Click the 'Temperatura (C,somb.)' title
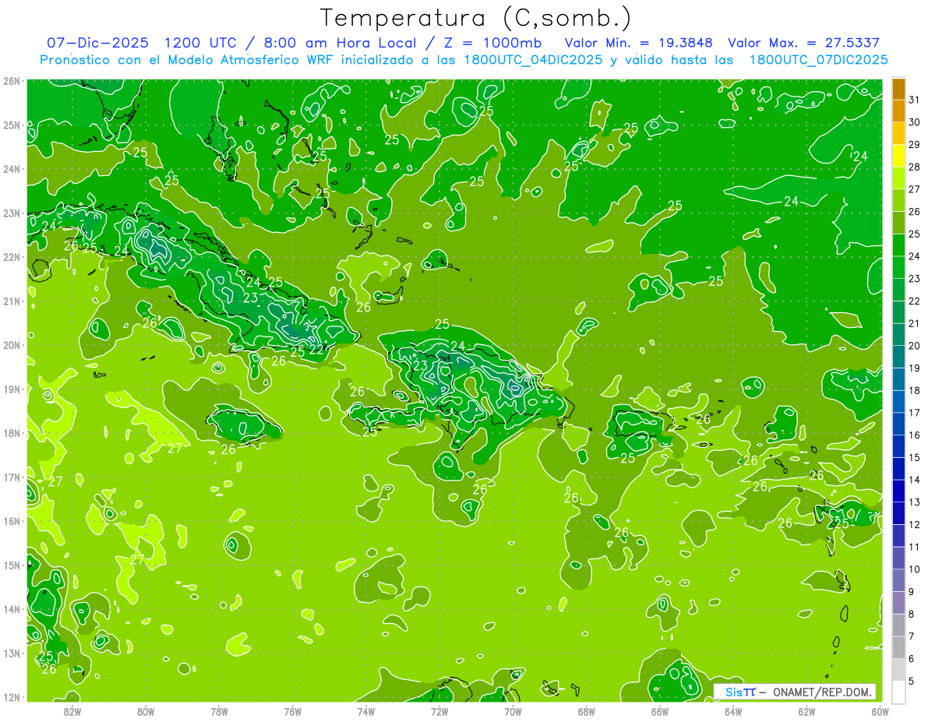The width and height of the screenshot is (935, 722). tap(475, 17)
